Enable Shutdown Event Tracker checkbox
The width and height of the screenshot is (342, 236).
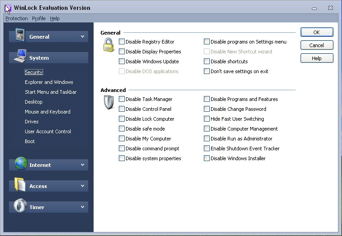coord(207,149)
